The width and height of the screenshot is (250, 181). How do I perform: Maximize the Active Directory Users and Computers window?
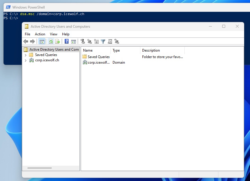click(x=224, y=27)
